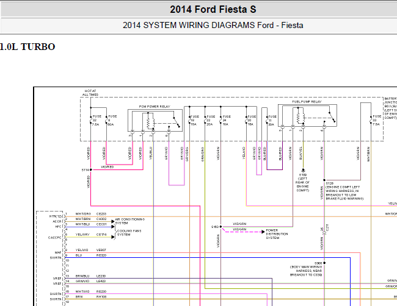Screen dimensions: 397x306
Task: Click the S308 splice label
Action: pos(318,263)
